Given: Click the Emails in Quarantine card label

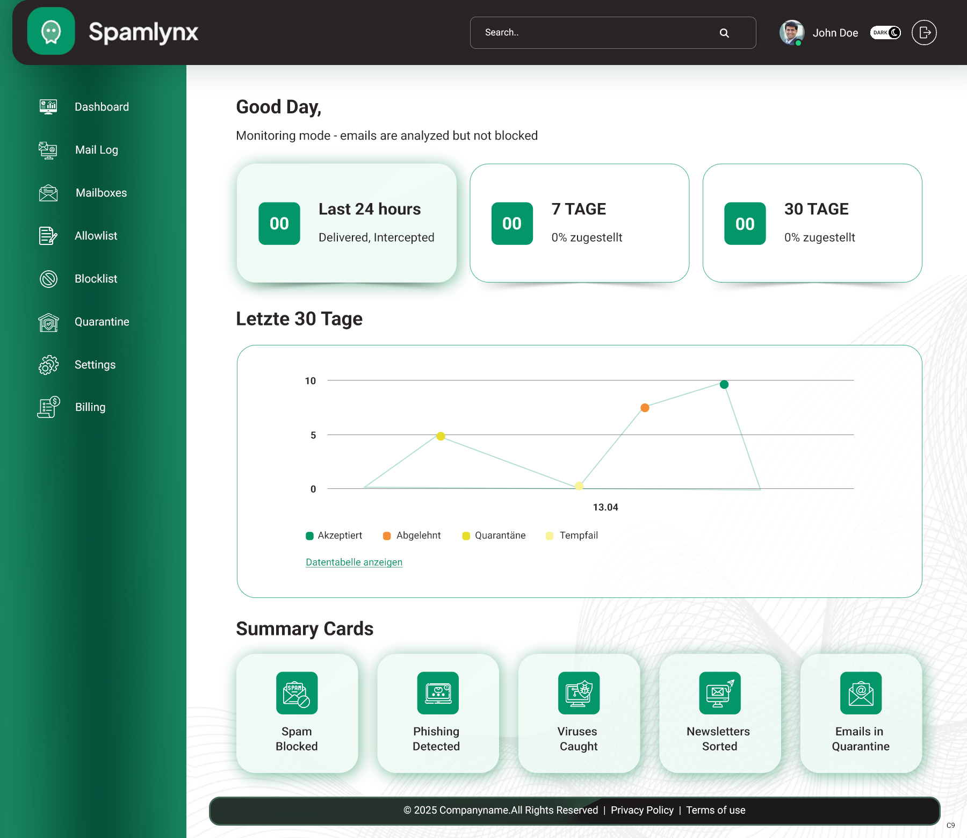Looking at the screenshot, I should point(860,739).
